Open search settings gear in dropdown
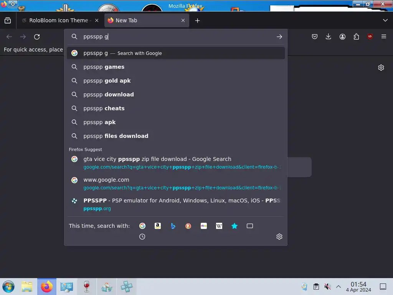Viewport: 393px width, 295px height. [x=279, y=237]
